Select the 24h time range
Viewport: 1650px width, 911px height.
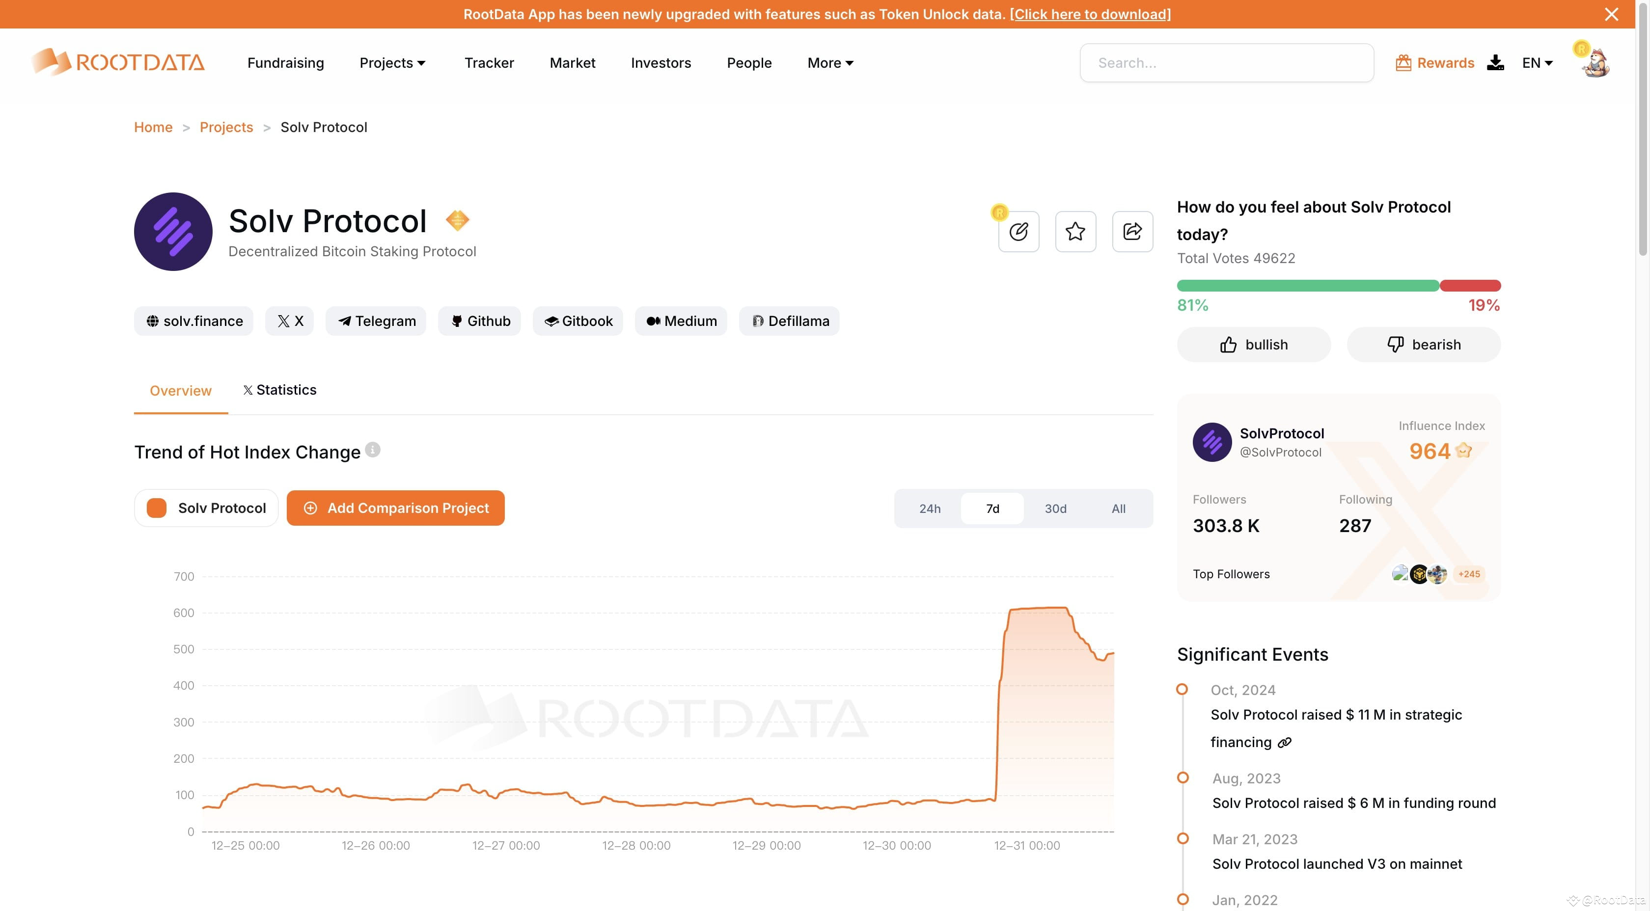click(x=930, y=509)
